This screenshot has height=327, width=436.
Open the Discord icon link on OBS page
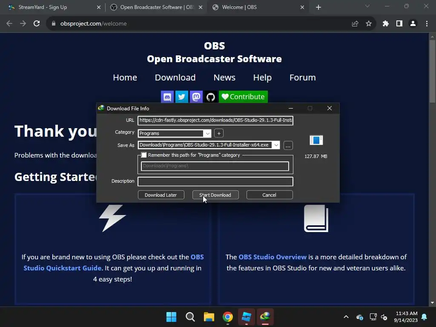[167, 97]
